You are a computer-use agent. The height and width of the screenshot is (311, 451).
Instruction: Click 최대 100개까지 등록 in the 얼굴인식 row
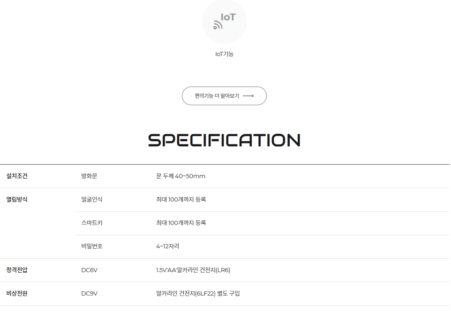(181, 200)
